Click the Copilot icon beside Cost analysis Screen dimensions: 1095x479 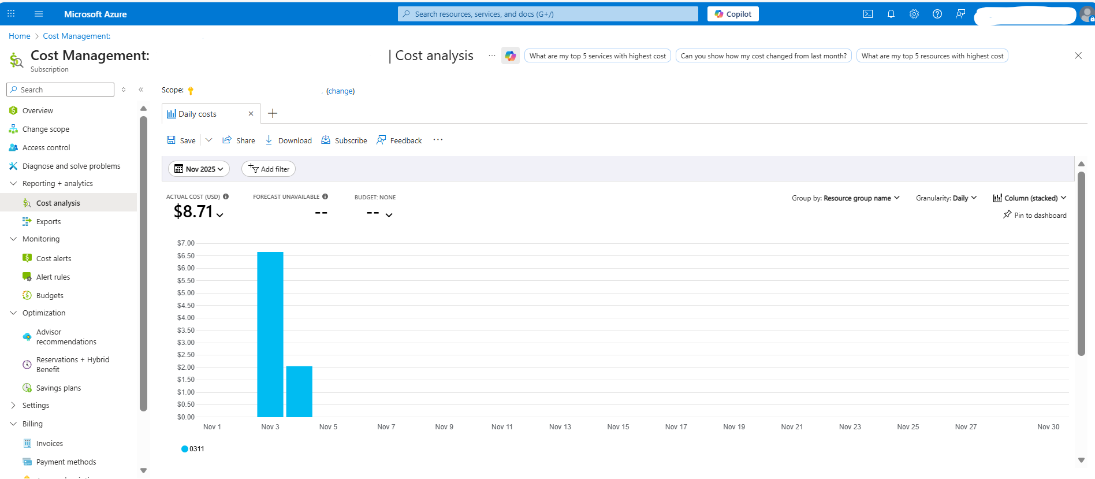click(x=511, y=55)
